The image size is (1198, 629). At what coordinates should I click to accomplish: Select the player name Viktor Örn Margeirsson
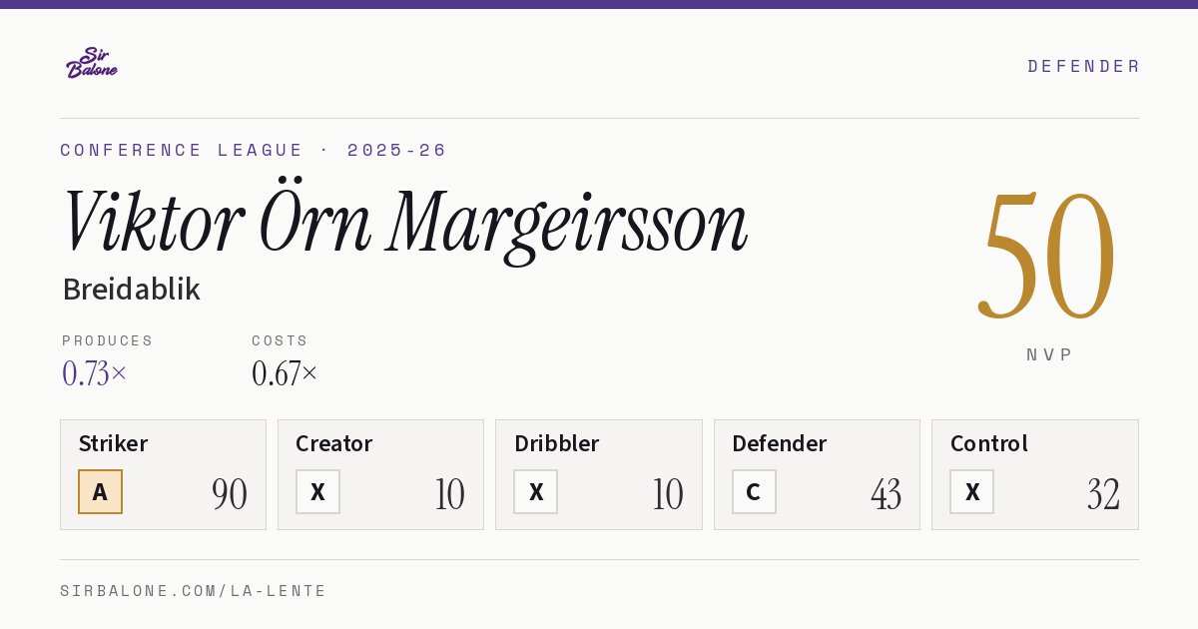pos(404,223)
